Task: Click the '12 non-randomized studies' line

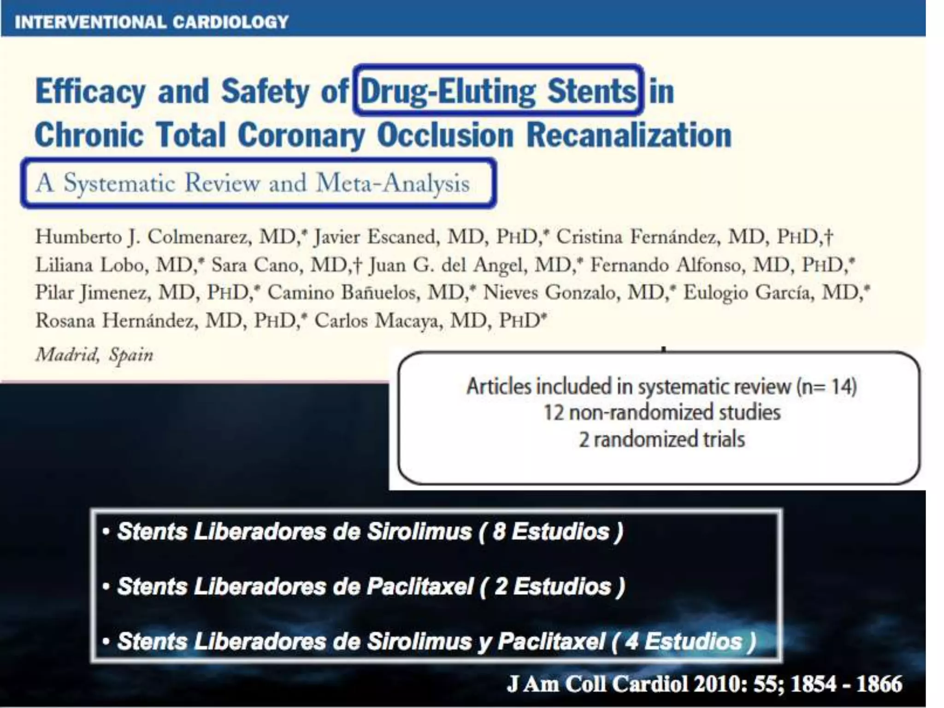Action: 662,412
